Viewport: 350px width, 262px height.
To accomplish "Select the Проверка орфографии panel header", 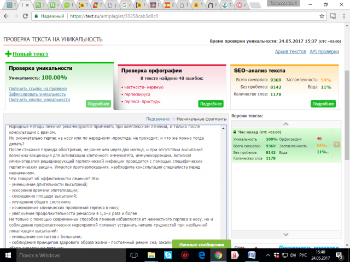I will [x=151, y=70].
